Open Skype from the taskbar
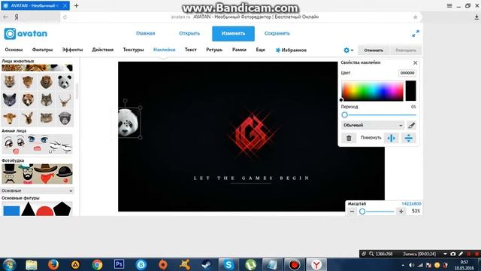This screenshot has height=271, width=481. coord(228,264)
